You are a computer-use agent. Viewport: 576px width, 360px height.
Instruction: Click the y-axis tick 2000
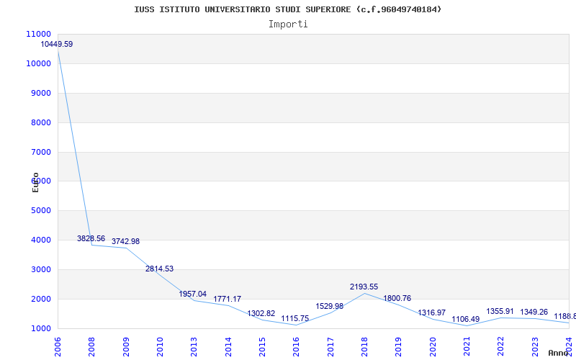[41, 299]
